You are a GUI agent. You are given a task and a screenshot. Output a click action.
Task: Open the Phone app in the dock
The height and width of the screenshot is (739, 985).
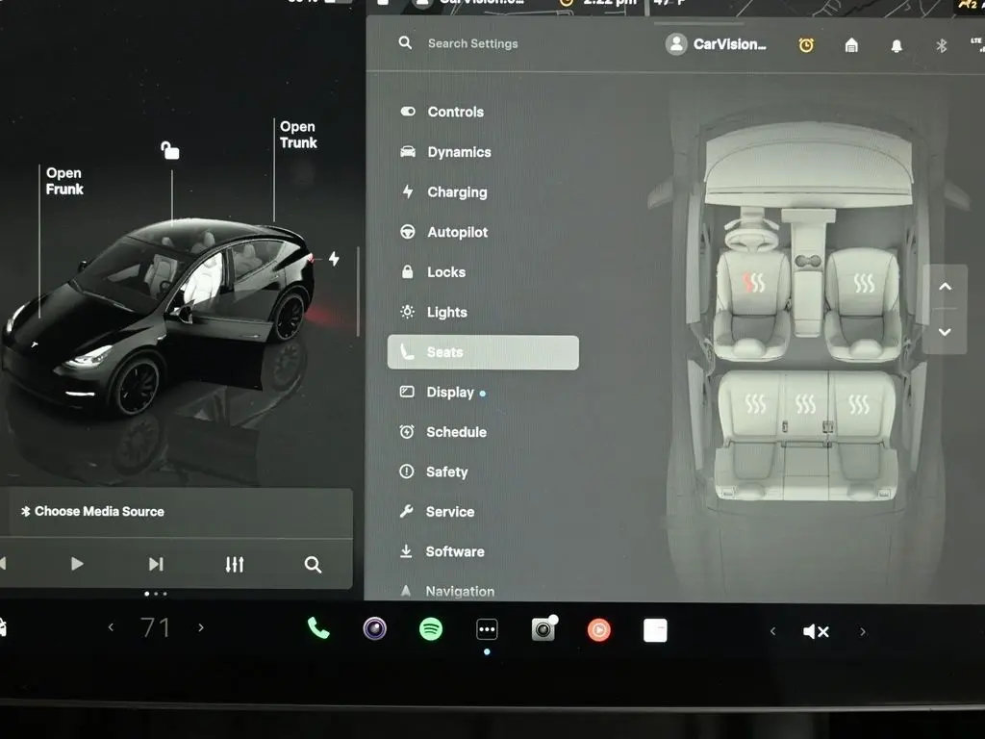[x=318, y=629]
